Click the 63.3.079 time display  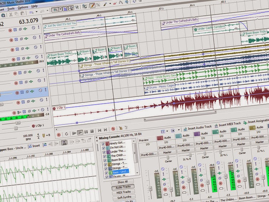tap(29, 21)
